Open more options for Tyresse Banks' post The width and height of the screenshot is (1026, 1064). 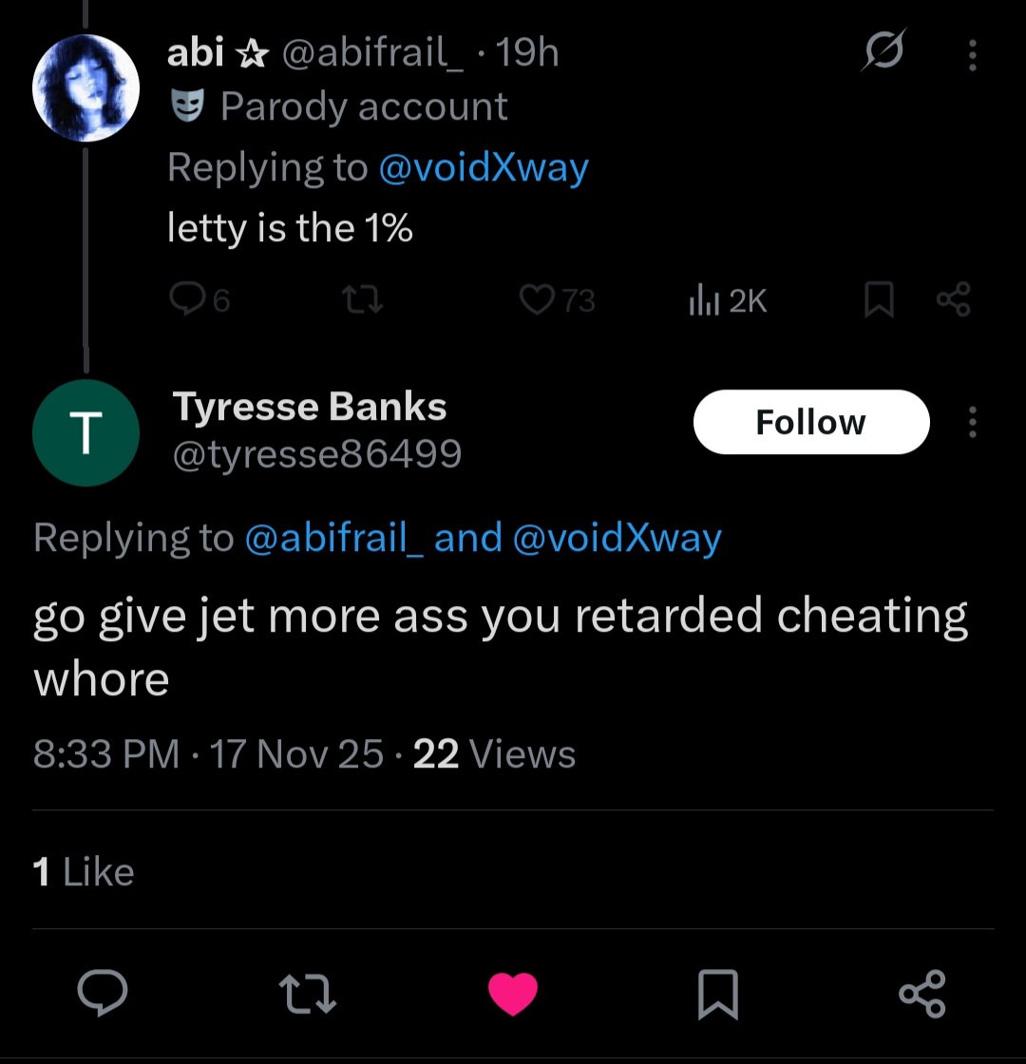(x=972, y=422)
